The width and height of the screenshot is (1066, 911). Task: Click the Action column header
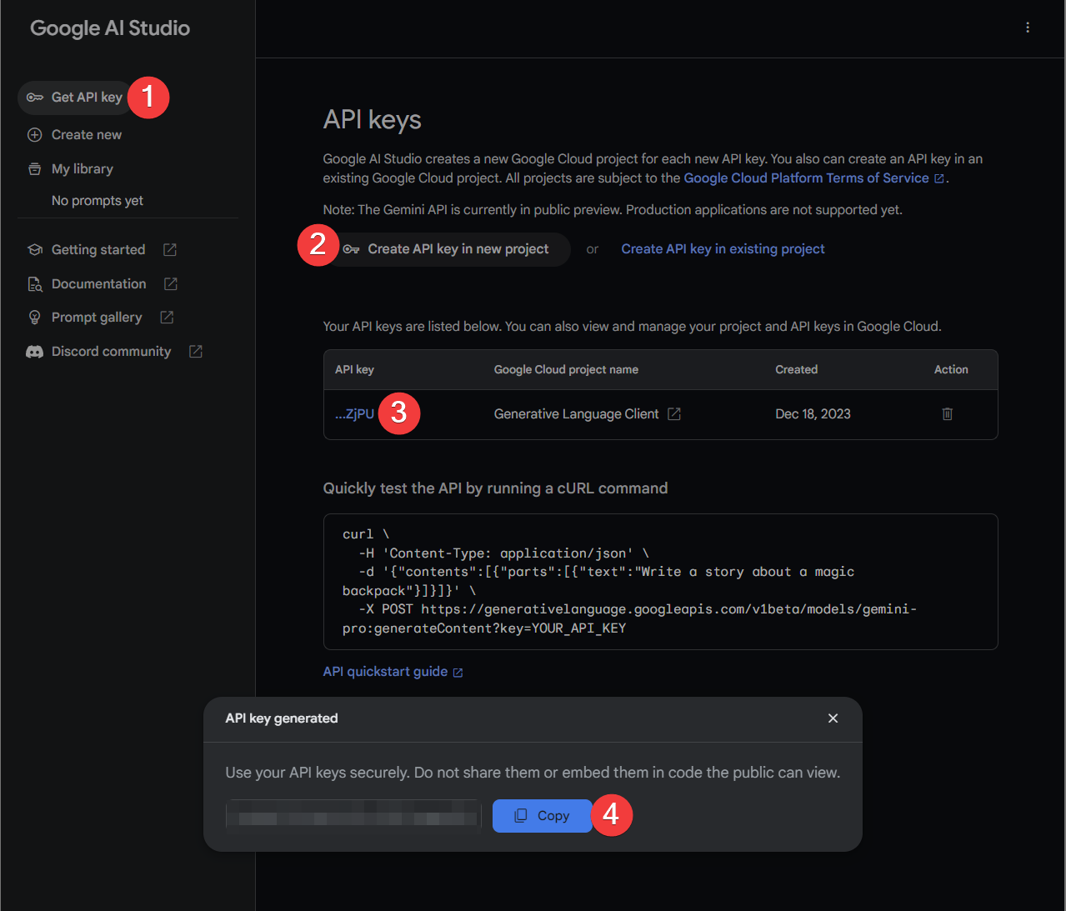pyautogui.click(x=951, y=369)
